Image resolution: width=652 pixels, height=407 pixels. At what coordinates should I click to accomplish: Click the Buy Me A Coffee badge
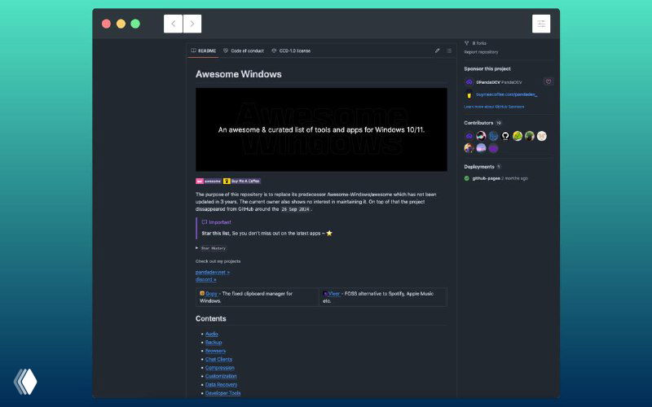(x=242, y=181)
